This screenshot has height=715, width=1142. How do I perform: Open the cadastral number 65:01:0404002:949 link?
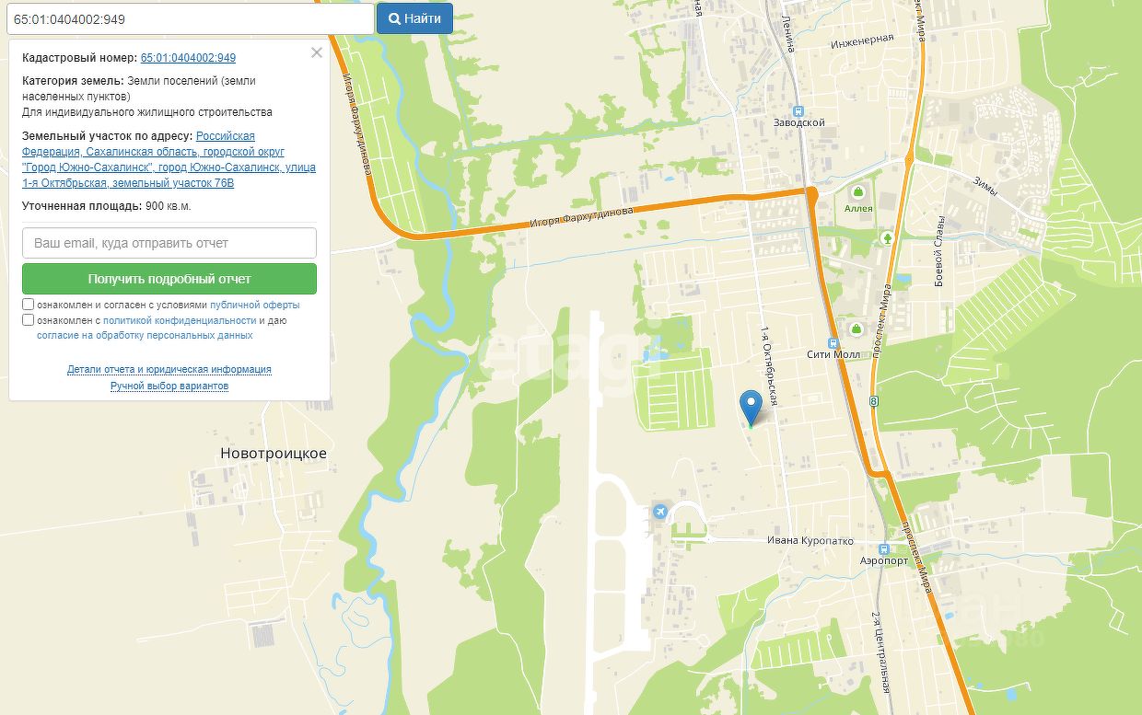coord(188,57)
